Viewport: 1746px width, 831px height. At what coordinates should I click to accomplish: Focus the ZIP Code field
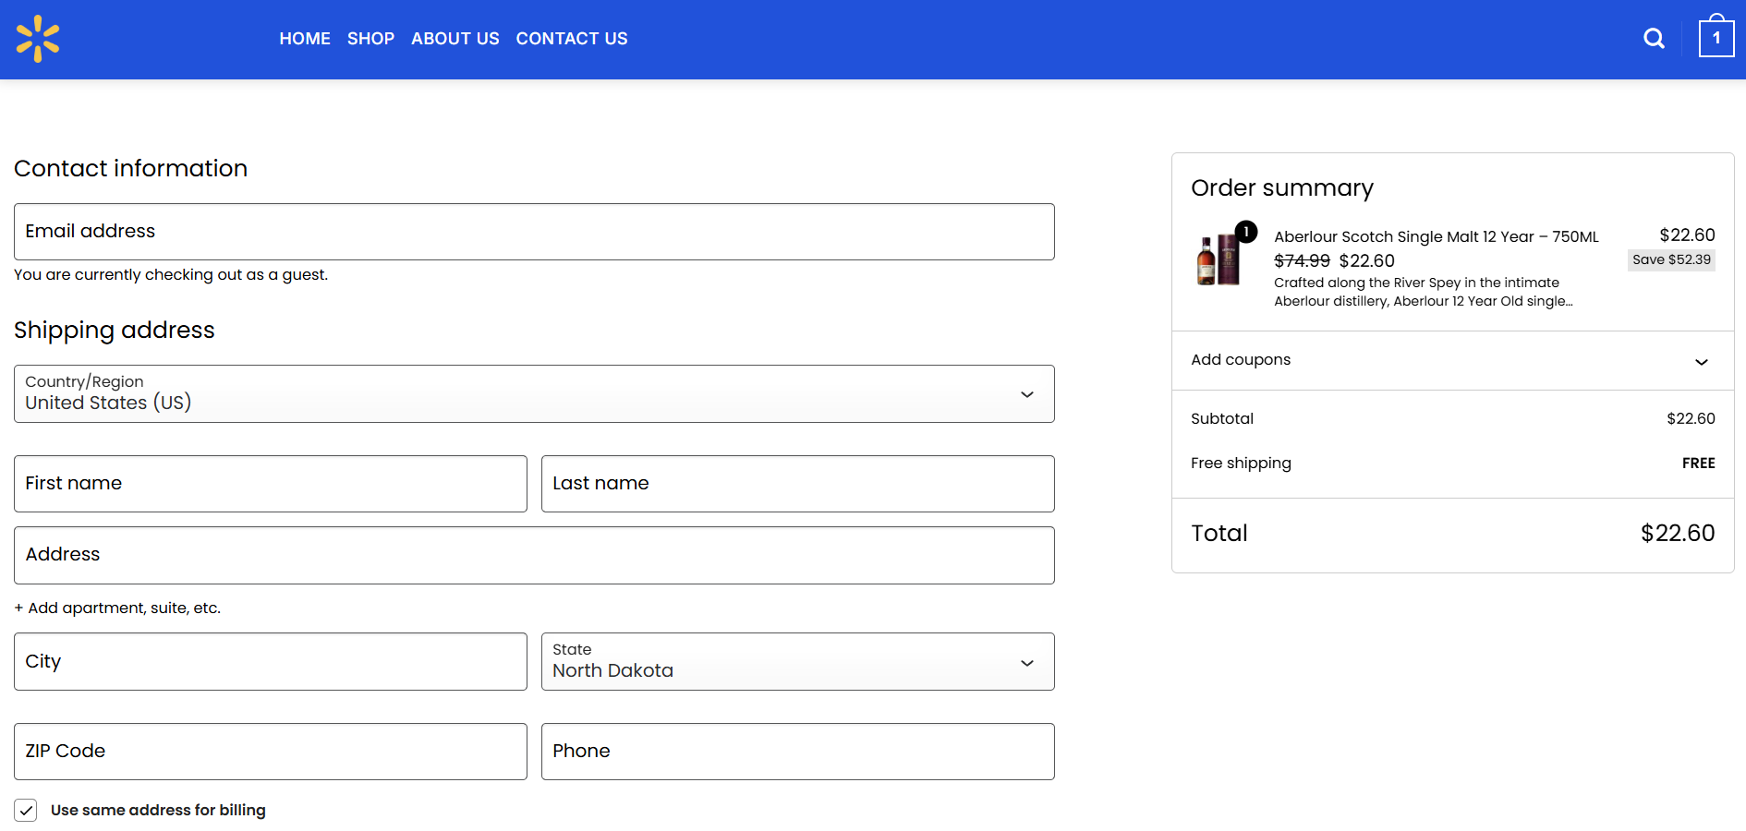pyautogui.click(x=271, y=752)
